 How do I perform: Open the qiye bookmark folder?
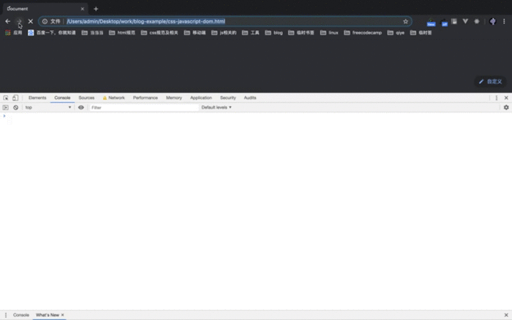tap(396, 33)
